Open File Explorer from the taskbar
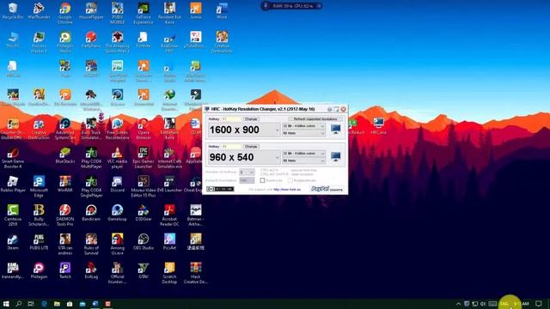 coord(57,304)
